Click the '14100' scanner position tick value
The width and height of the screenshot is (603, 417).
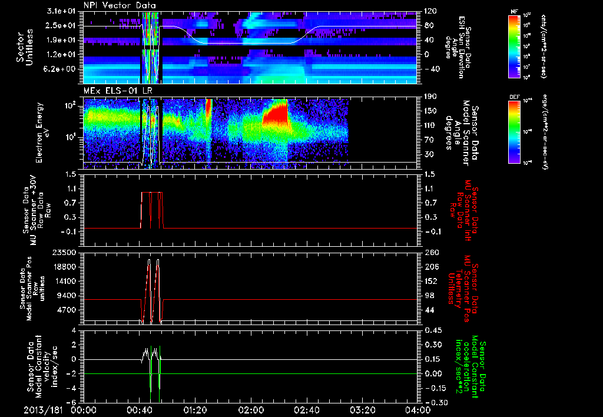coord(64,281)
